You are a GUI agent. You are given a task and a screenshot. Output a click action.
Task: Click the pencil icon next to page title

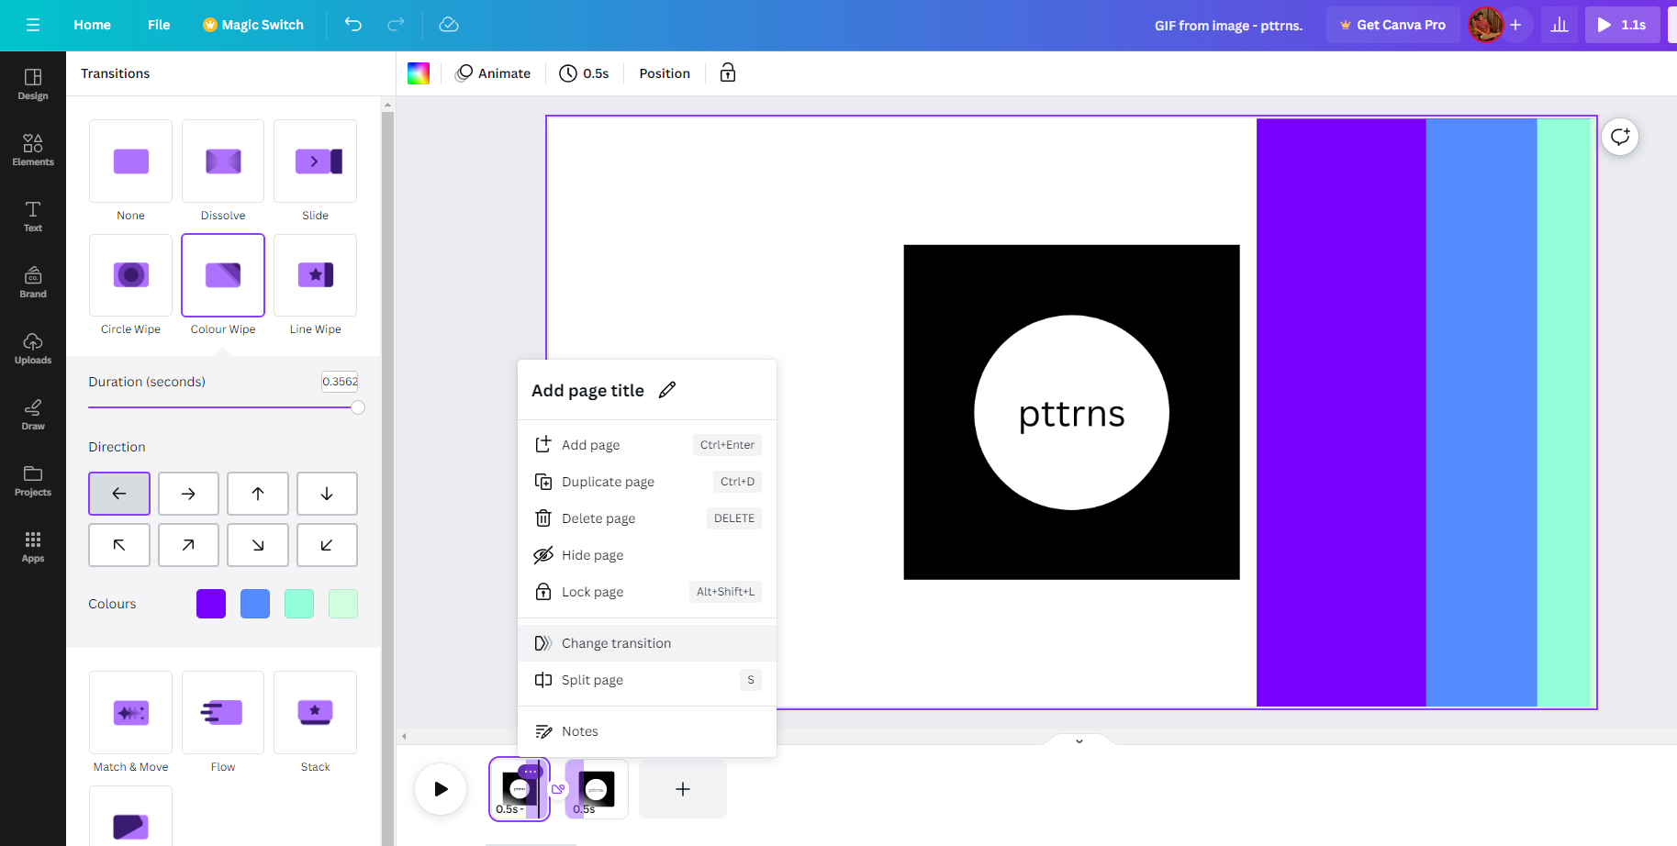(x=667, y=390)
